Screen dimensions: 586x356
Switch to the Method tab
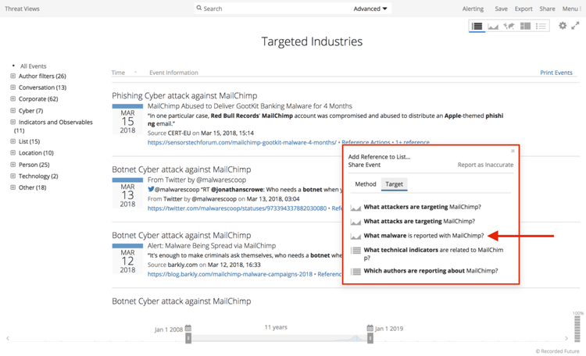[x=365, y=184]
